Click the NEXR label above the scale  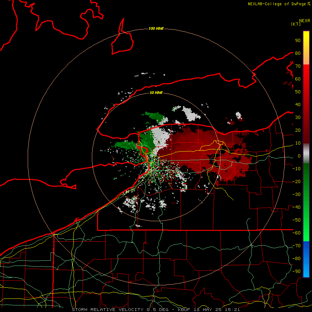304,21
